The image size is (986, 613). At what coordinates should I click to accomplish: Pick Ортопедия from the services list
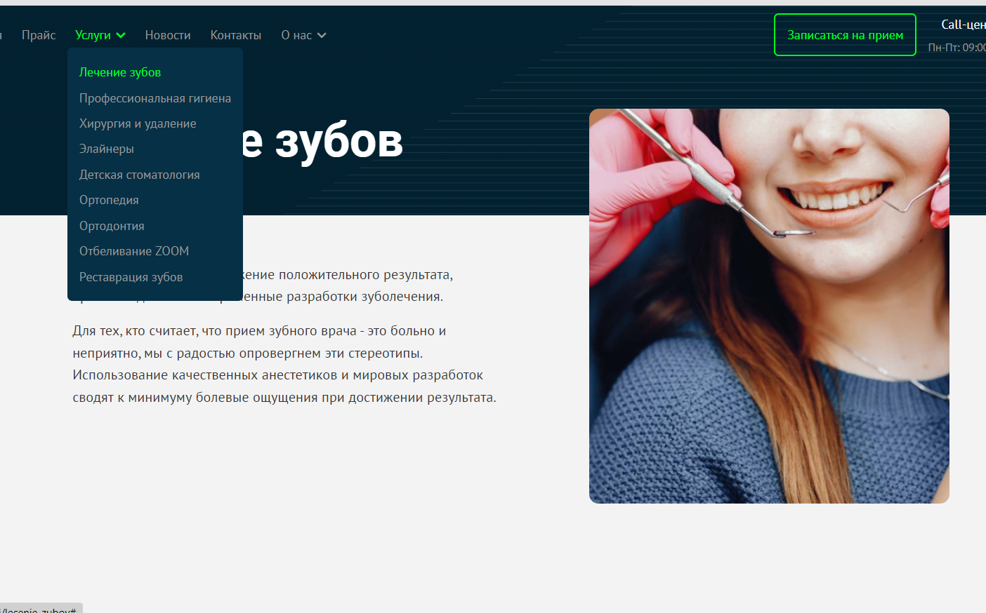click(109, 200)
